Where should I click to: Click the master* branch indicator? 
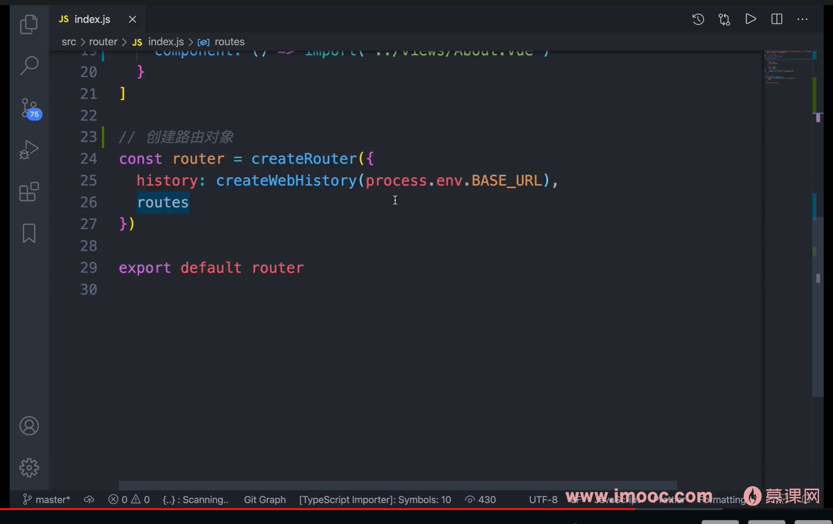pos(47,500)
